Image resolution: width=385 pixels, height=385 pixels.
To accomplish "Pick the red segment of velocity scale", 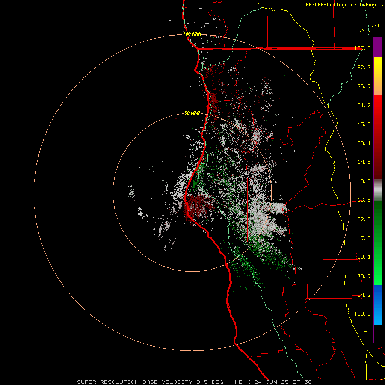I will (378, 137).
